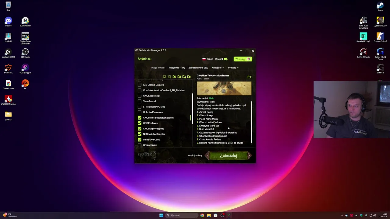Click mod description scrollbar
This screenshot has height=219, width=390.
click(x=252, y=122)
